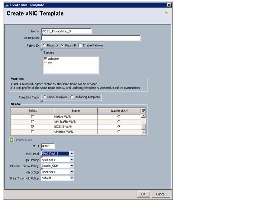Set VM-Traffic-VLAN as native VLAN radio

click(x=119, y=122)
